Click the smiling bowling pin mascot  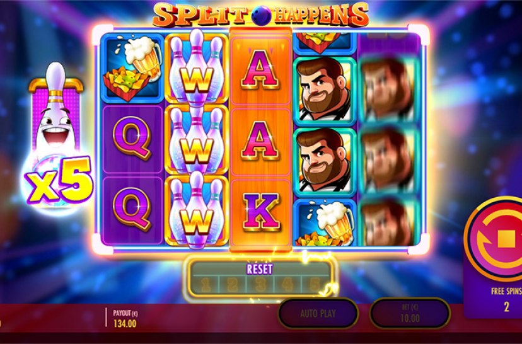56,110
